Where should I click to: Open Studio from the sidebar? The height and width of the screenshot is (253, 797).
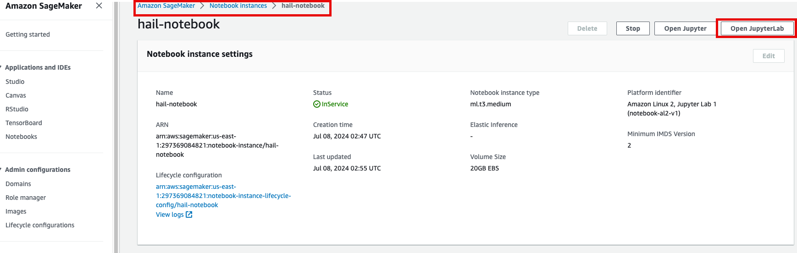point(15,82)
